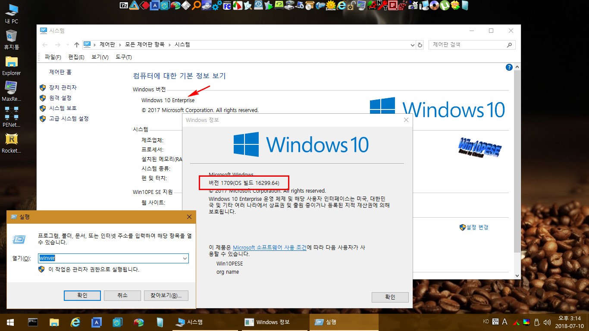Open the Explorer desktop shortcut
589x331 pixels.
11,66
